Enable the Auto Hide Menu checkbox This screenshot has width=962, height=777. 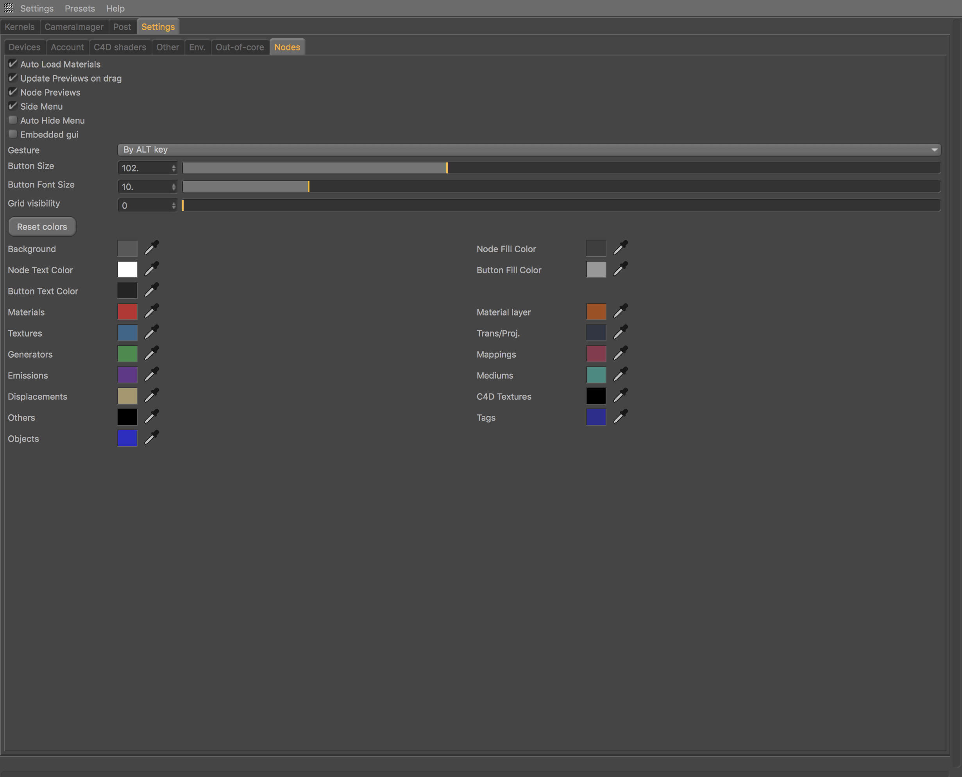(13, 120)
